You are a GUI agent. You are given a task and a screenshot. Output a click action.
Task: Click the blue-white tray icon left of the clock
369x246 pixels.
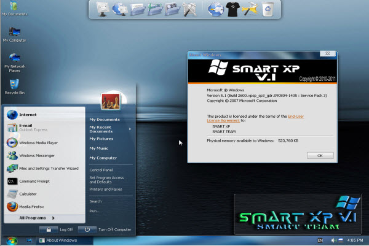tap(340, 240)
